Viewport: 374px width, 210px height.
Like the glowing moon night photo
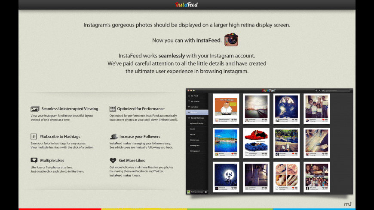coord(232,188)
